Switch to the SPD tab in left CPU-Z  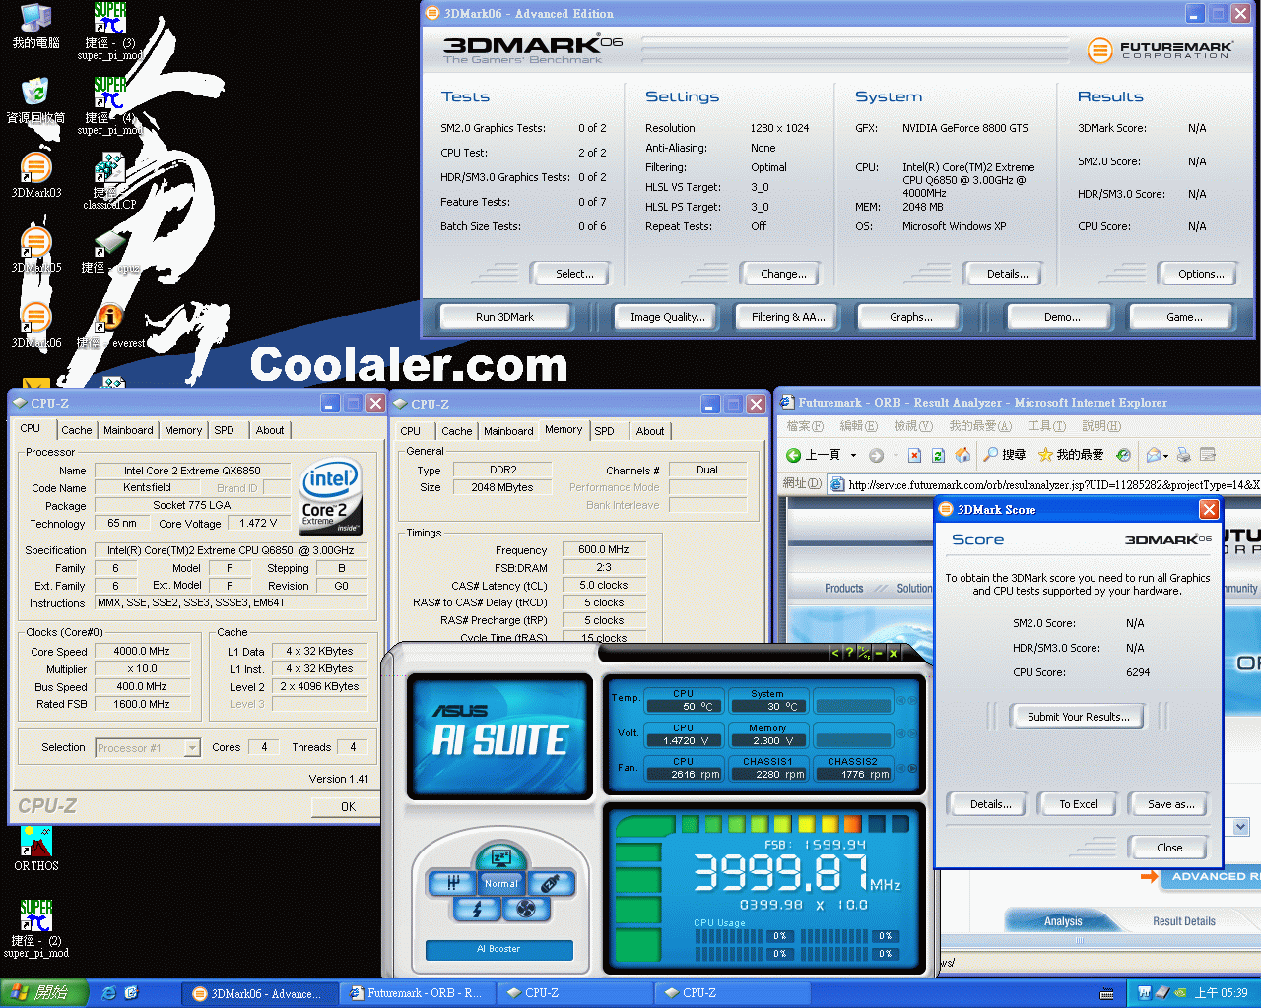point(225,430)
